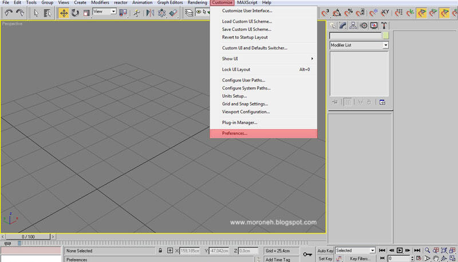Click the Undo arrow icon
The image size is (458, 262).
(9, 13)
